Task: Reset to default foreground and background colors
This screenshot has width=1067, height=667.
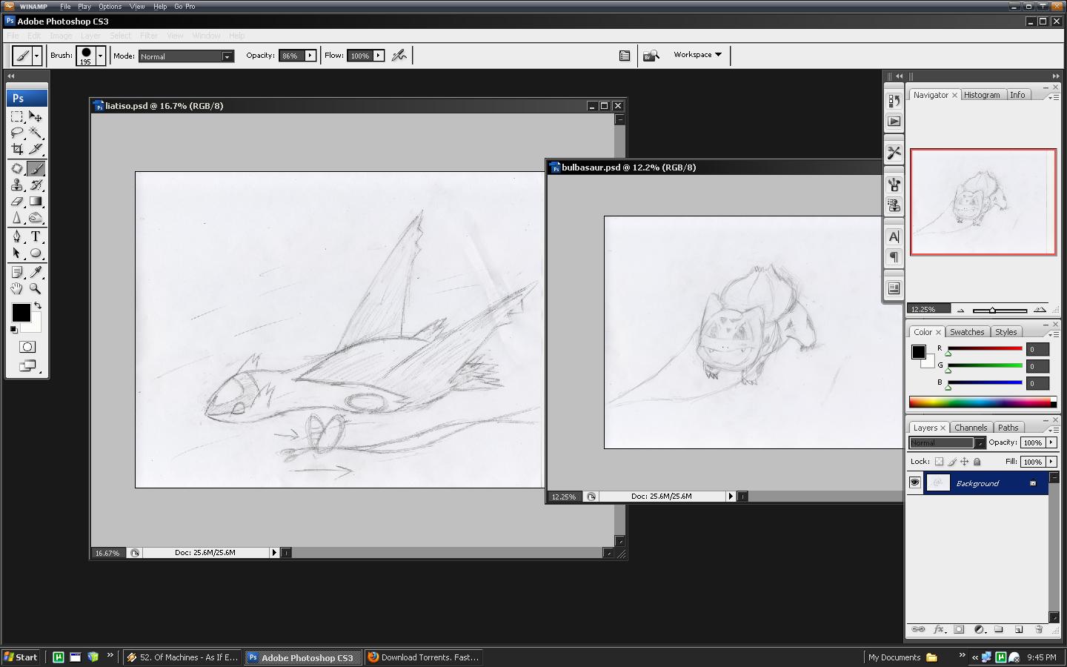Action: pos(13,329)
